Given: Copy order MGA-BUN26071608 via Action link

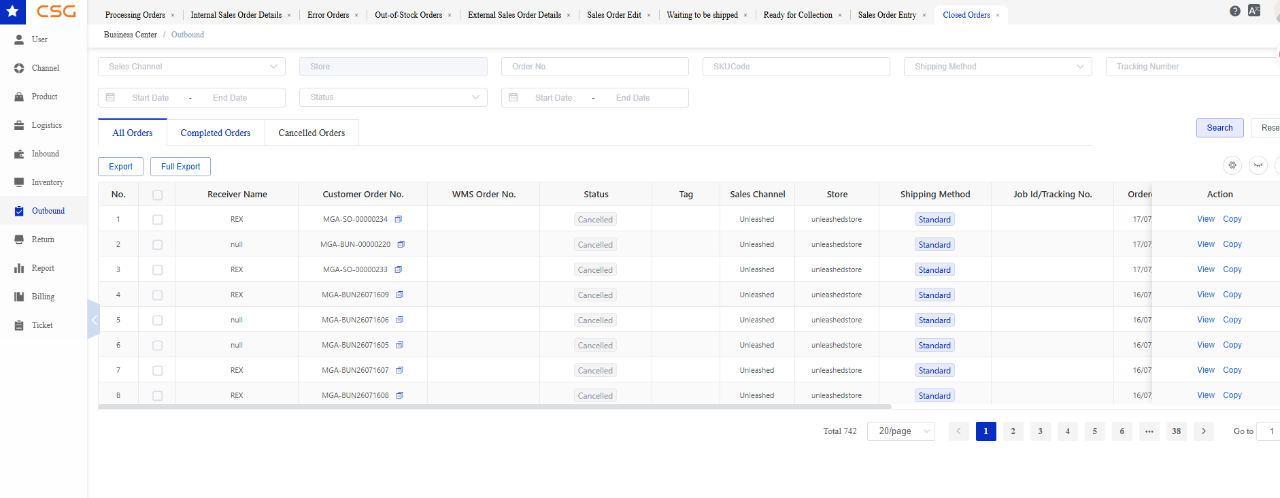Looking at the screenshot, I should [1232, 395].
